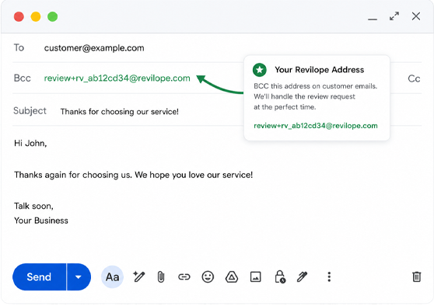Click the green revilope address in tooltip card
434x306 pixels.
(x=316, y=126)
